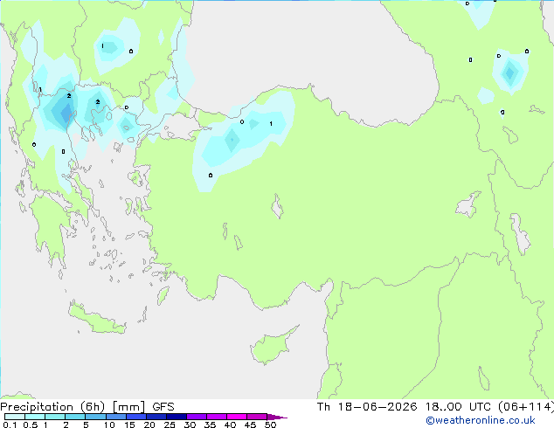Click the 40–45 mm magenta legend swatch
The width and height of the screenshot is (554, 428).
237,417
